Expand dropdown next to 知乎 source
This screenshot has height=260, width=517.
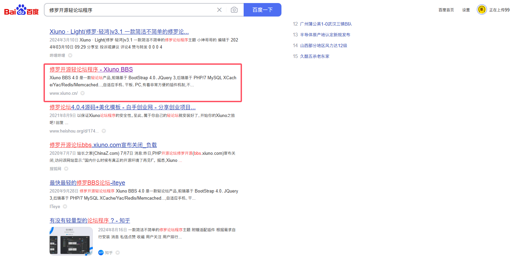(x=118, y=253)
